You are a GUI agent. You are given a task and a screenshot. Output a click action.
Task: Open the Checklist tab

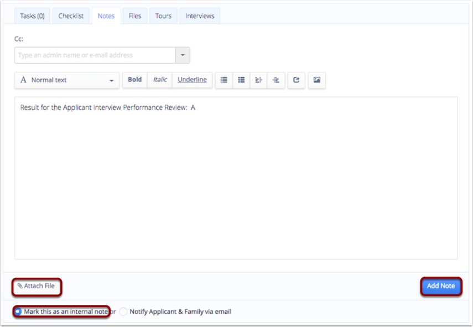pos(71,16)
